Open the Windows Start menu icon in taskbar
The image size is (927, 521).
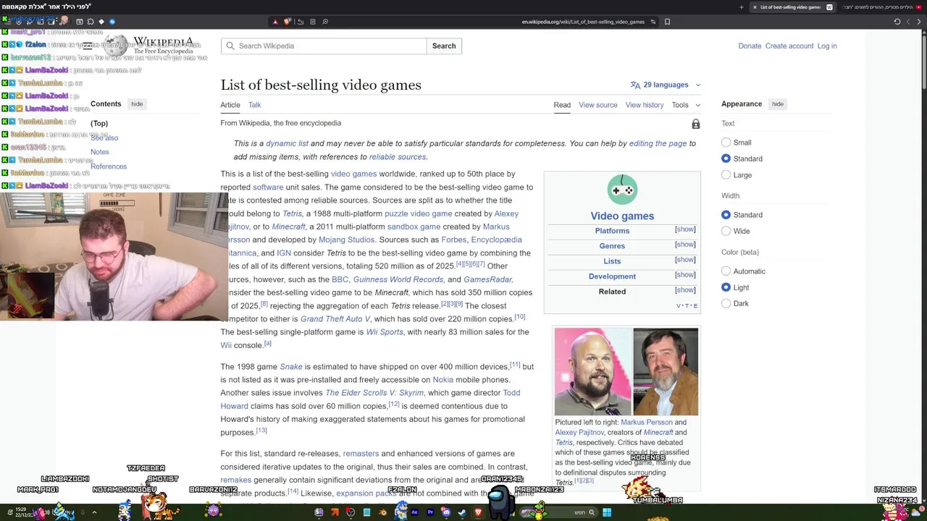[606, 512]
